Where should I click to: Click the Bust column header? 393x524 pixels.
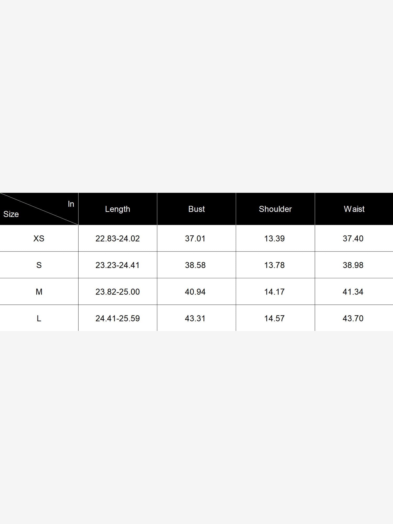[x=196, y=209]
